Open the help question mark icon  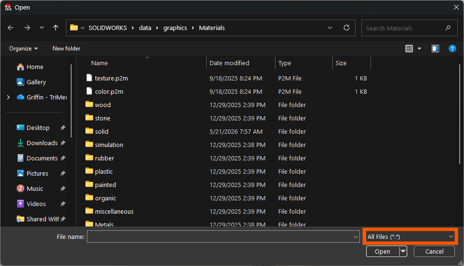(x=452, y=49)
